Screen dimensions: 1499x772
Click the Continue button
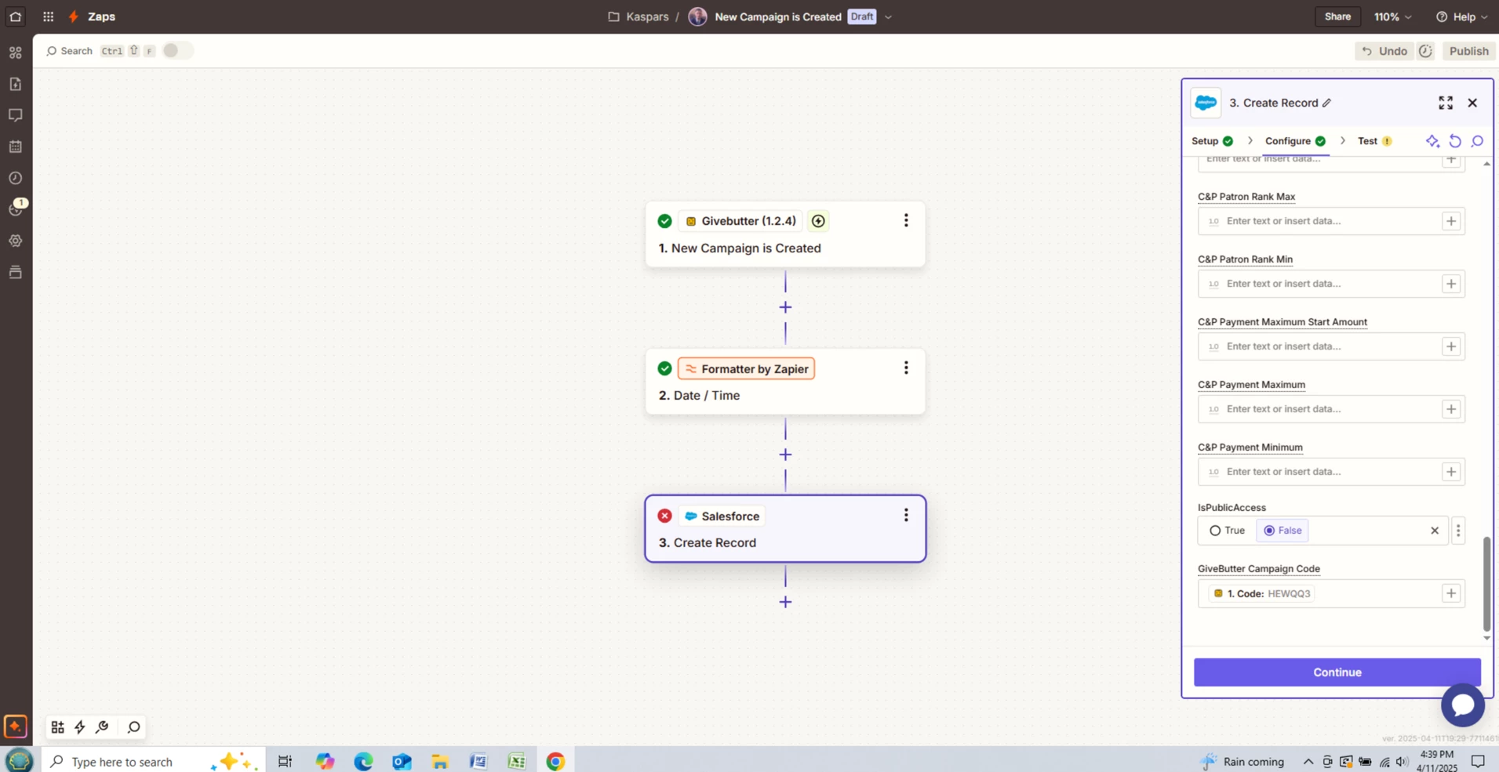(1337, 672)
